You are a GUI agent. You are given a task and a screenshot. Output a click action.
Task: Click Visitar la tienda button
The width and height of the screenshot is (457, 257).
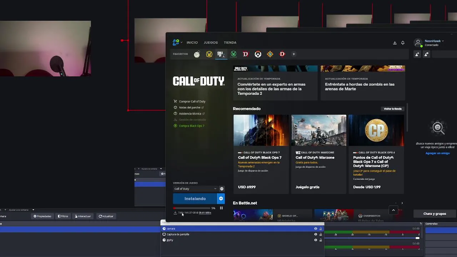[393, 109]
